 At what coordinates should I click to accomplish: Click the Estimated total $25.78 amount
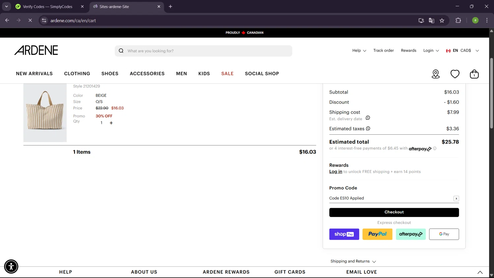click(x=450, y=142)
